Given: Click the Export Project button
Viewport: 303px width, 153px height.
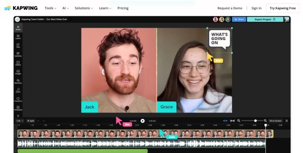Looking at the screenshot, I should pyautogui.click(x=265, y=19).
